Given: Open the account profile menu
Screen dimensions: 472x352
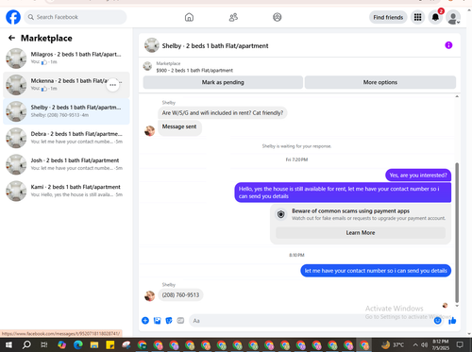Looking at the screenshot, I should (453, 18).
